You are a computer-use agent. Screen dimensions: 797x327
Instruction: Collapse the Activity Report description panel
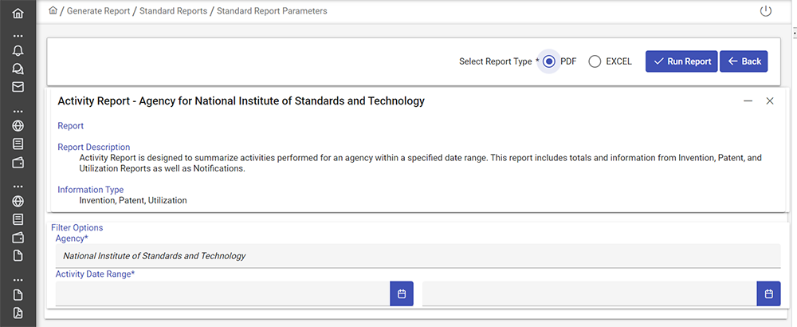tap(748, 101)
